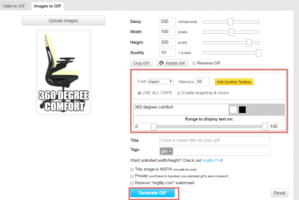
Task: Remove the gifs tag
Action: pos(170,151)
